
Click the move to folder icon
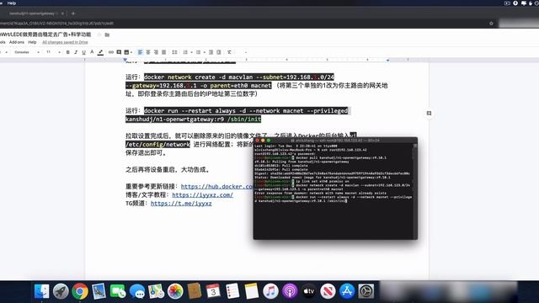[x=107, y=35]
